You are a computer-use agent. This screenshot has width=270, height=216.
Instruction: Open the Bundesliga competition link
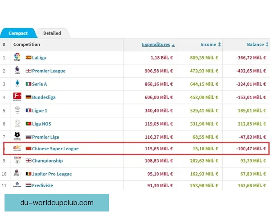click(x=44, y=98)
